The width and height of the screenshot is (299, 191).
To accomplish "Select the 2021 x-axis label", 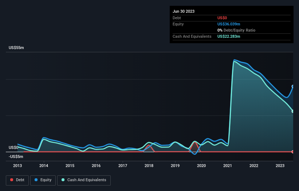I will [x=228, y=166].
